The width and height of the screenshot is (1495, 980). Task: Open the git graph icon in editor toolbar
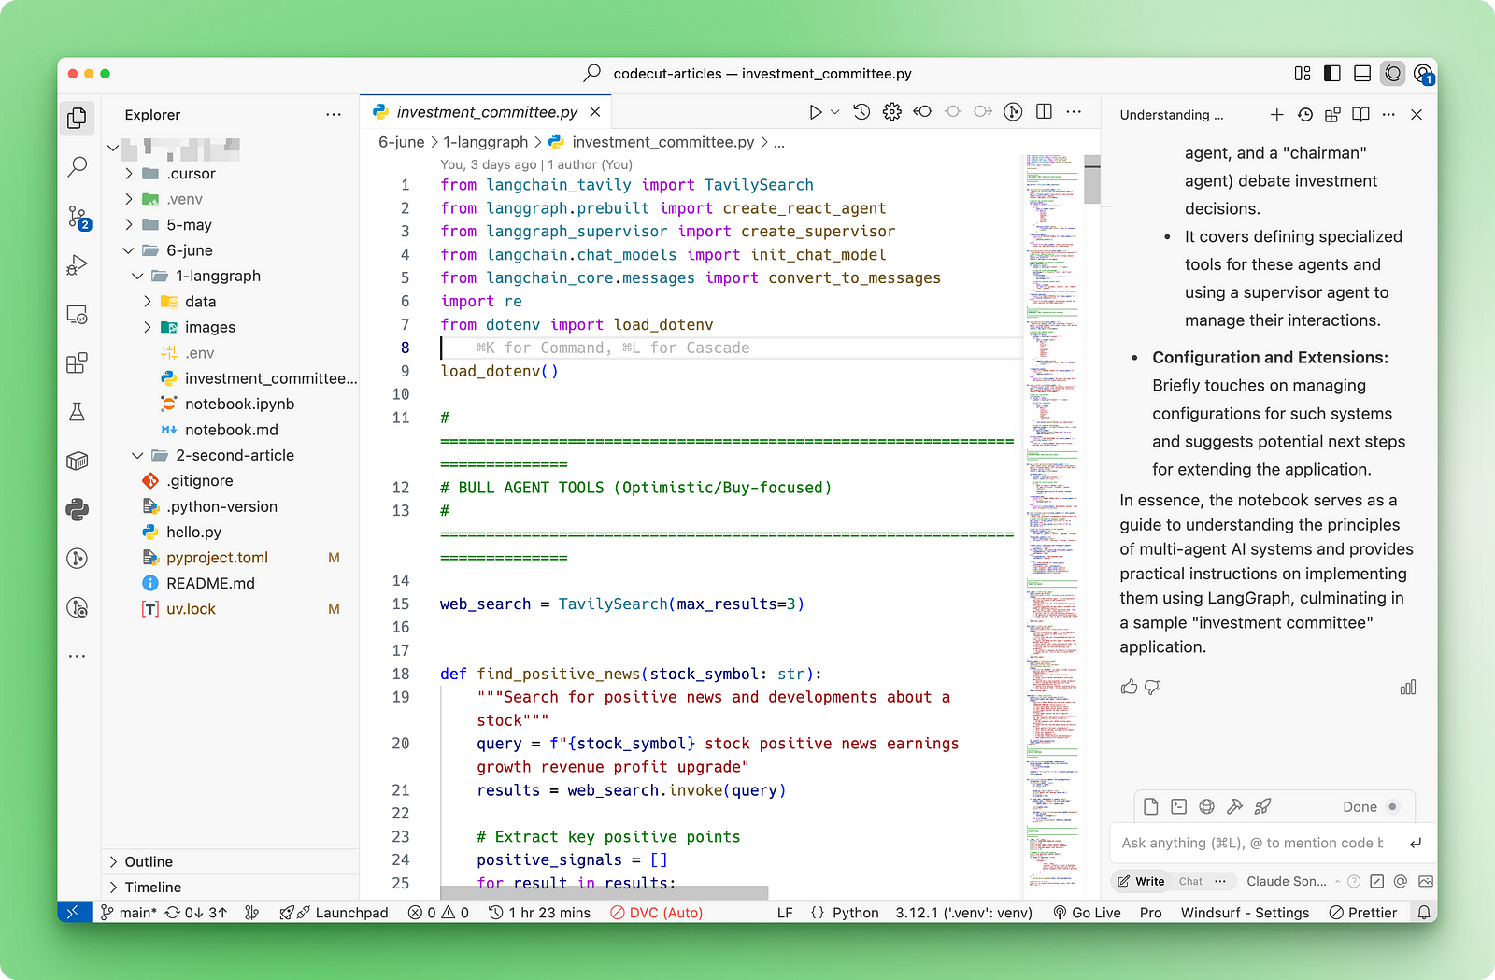tap(1013, 112)
